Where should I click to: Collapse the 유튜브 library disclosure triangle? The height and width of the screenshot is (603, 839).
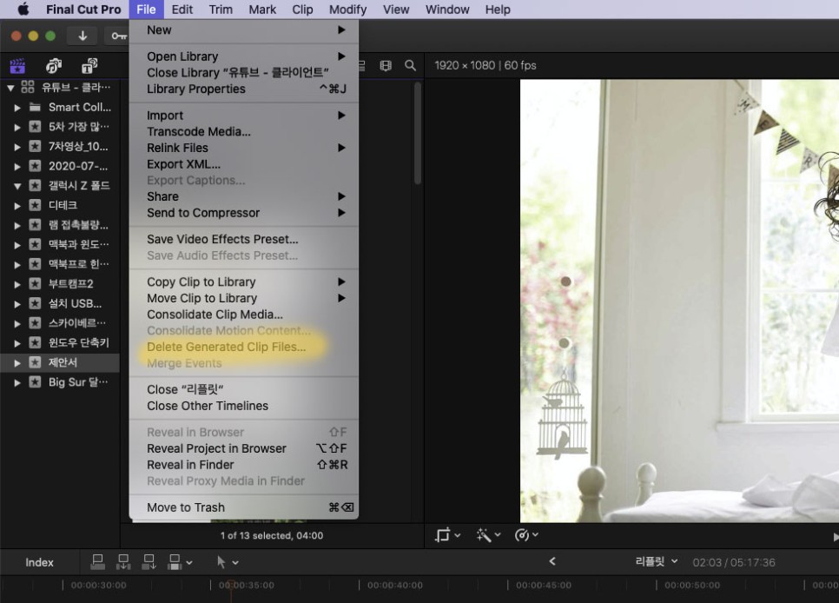pyautogui.click(x=10, y=88)
